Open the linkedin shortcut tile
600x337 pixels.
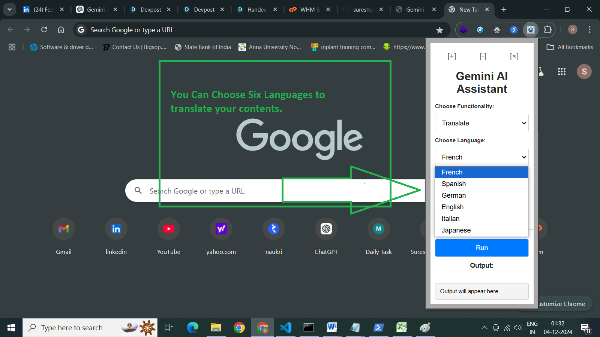116,237
